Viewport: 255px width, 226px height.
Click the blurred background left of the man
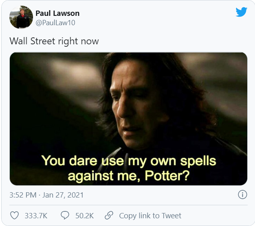(53, 102)
